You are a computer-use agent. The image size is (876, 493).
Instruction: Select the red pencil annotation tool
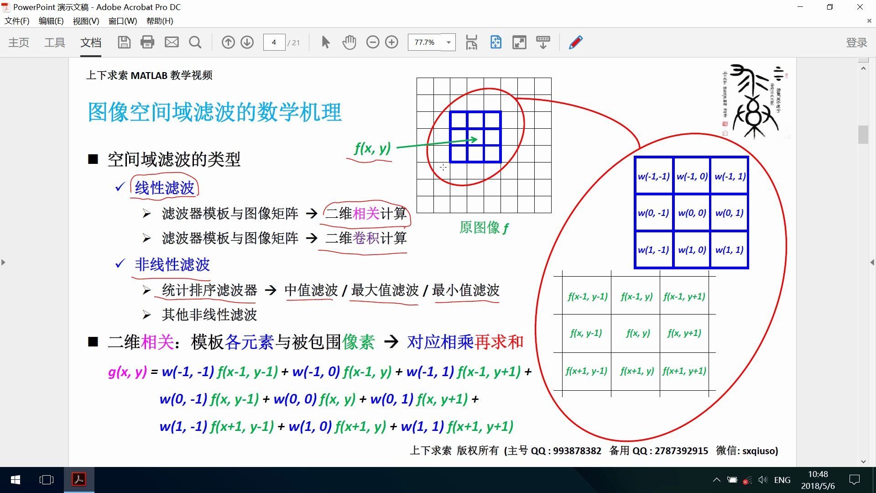576,42
